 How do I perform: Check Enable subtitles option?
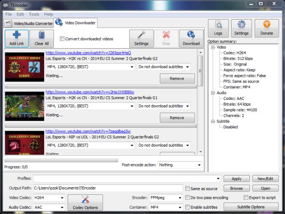click(x=187, y=207)
